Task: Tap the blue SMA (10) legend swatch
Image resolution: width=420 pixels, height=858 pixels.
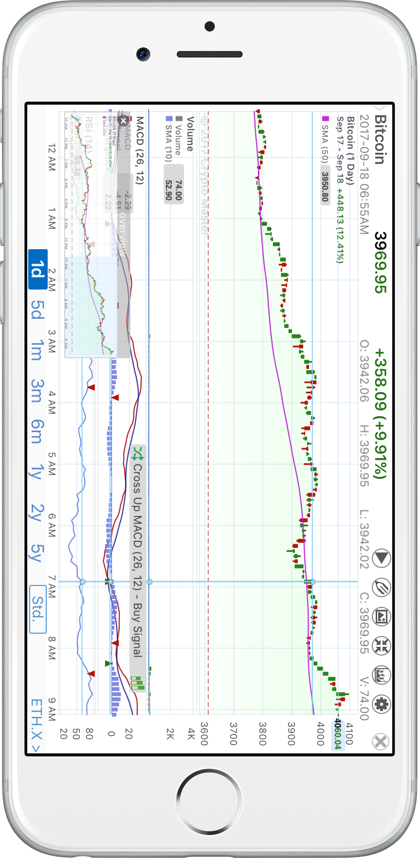Action: click(x=169, y=118)
